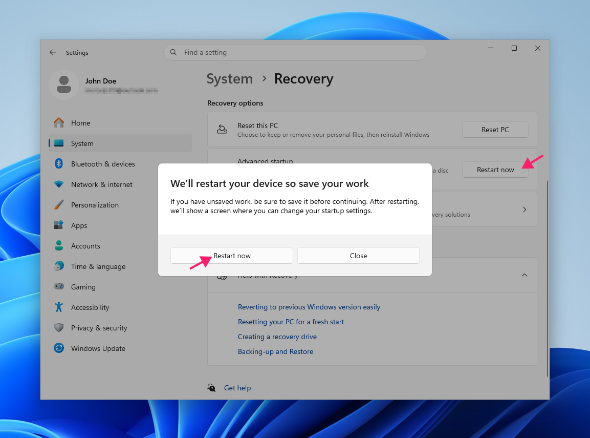Close the Settings window
The height and width of the screenshot is (438, 590).
click(x=538, y=48)
